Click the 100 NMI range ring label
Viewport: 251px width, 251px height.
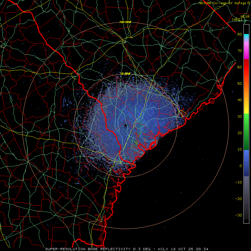[x=125, y=22]
